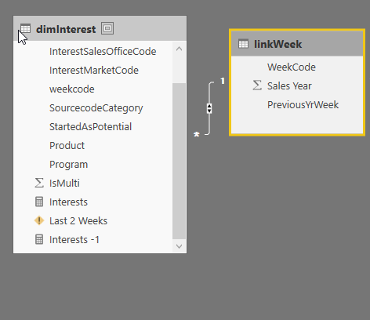
Task: Select the InterestSalesOfficeCode field
Action: [103, 52]
